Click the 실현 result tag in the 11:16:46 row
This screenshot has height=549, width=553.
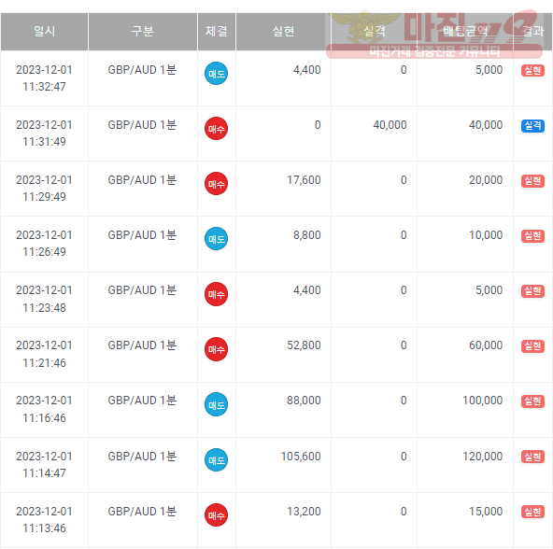tap(532, 401)
